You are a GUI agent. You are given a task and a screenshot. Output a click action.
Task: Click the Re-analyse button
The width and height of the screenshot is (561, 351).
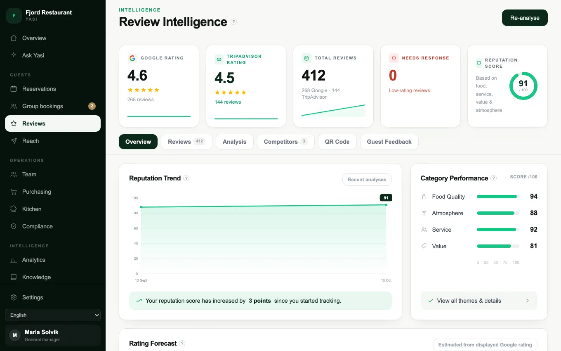[x=525, y=18]
